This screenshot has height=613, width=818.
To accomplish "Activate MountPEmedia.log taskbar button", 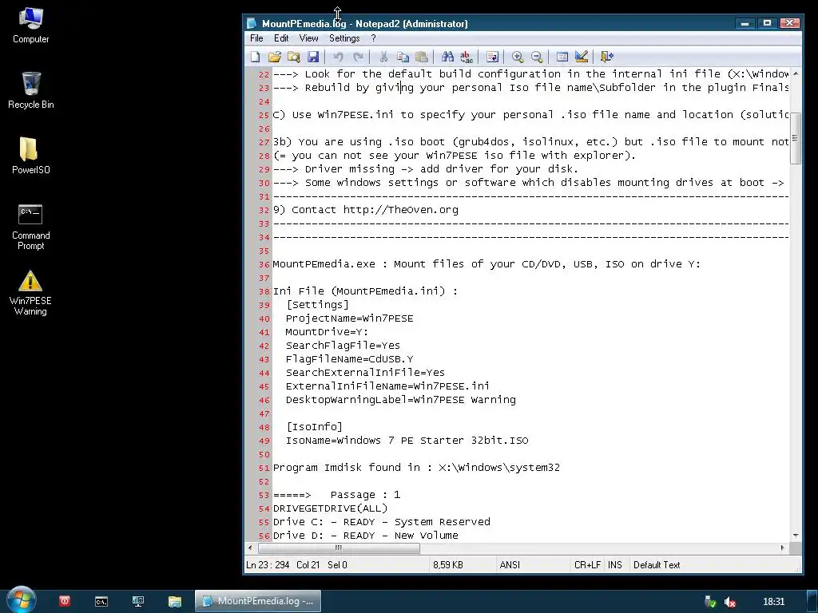I will tap(258, 601).
